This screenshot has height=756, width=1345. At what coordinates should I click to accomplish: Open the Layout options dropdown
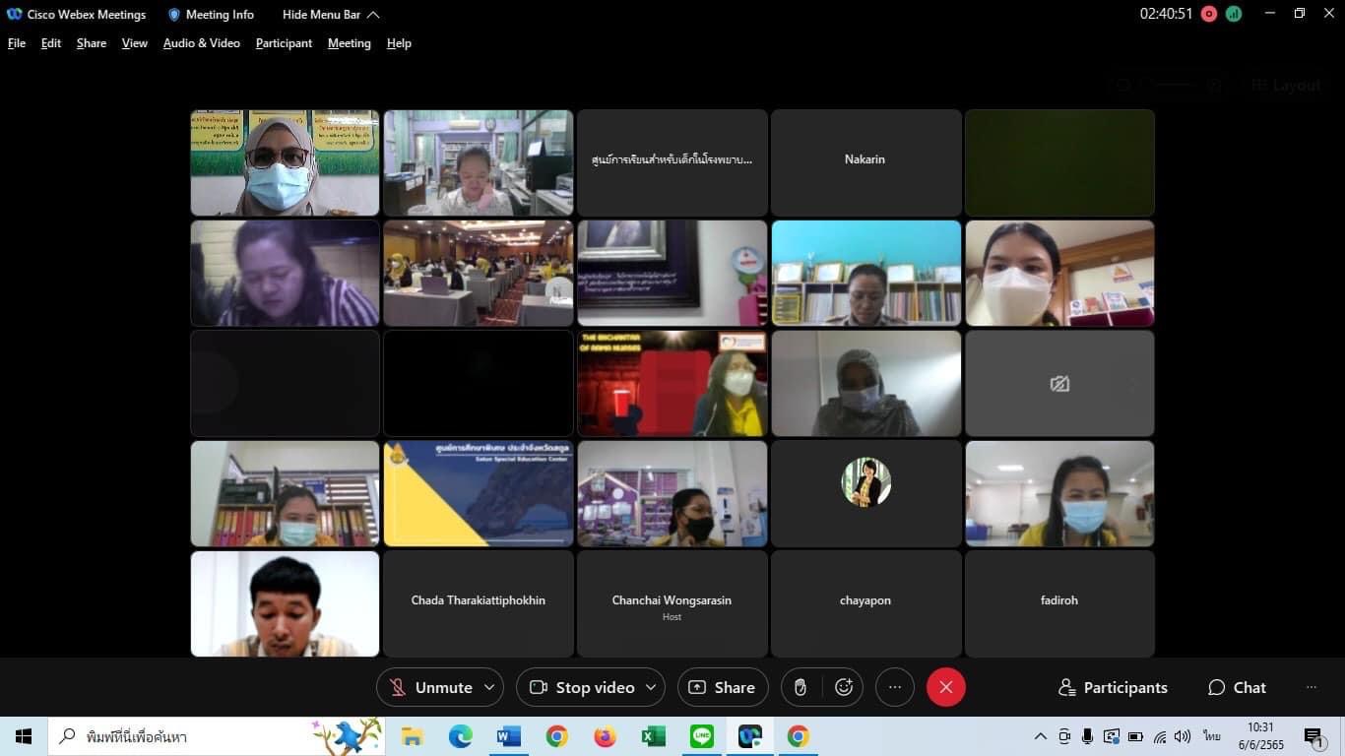coord(1286,86)
